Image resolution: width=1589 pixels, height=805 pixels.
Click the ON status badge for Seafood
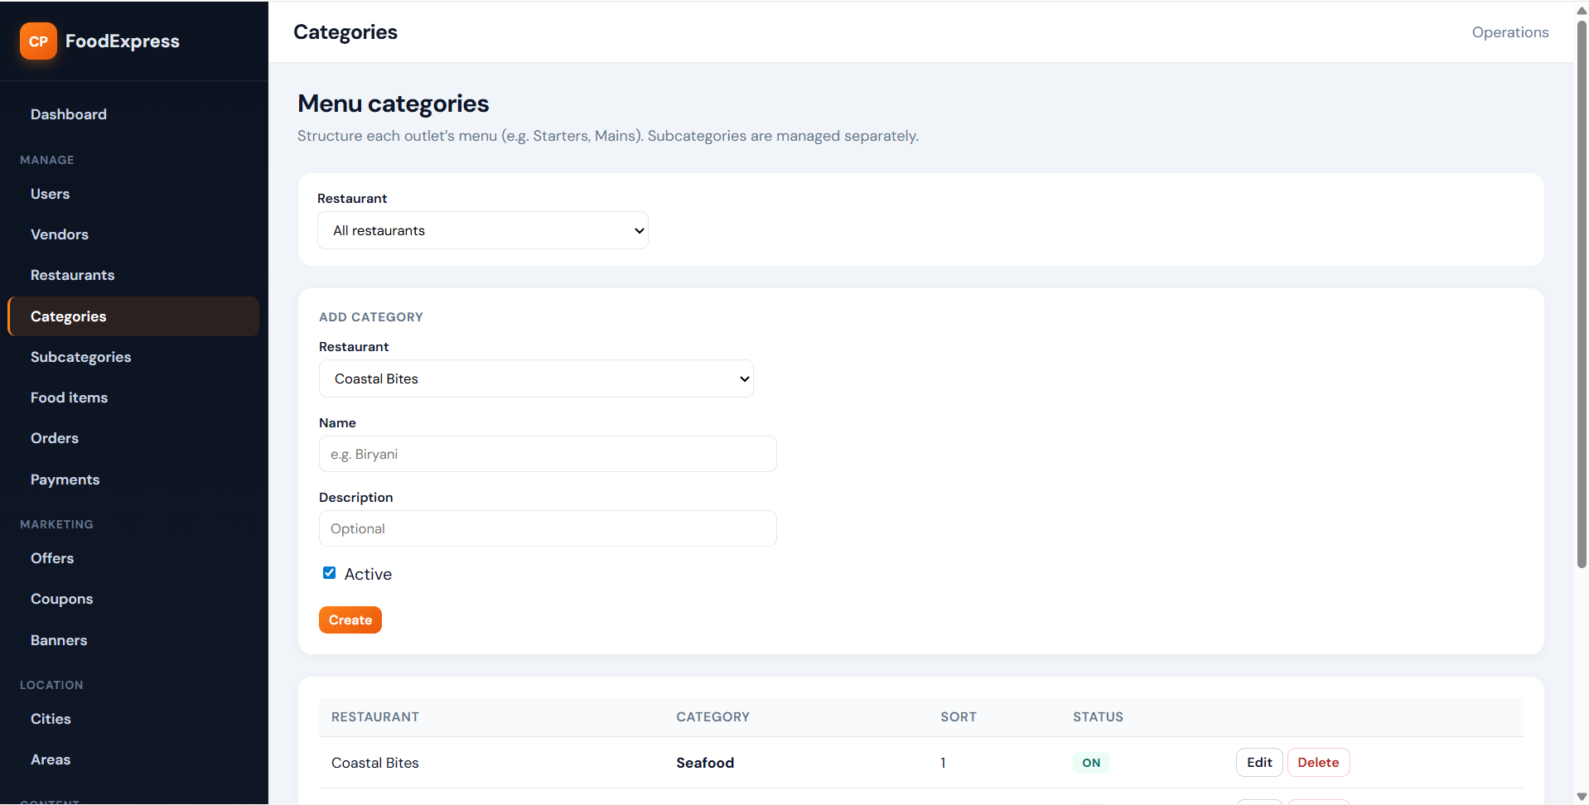[x=1091, y=763]
